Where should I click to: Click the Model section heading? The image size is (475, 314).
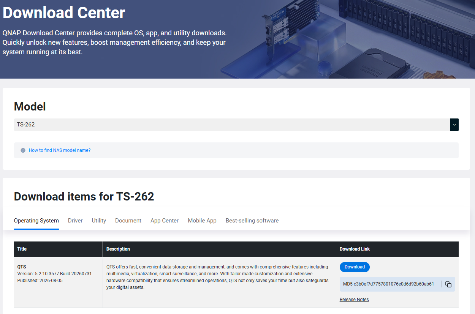click(x=30, y=107)
